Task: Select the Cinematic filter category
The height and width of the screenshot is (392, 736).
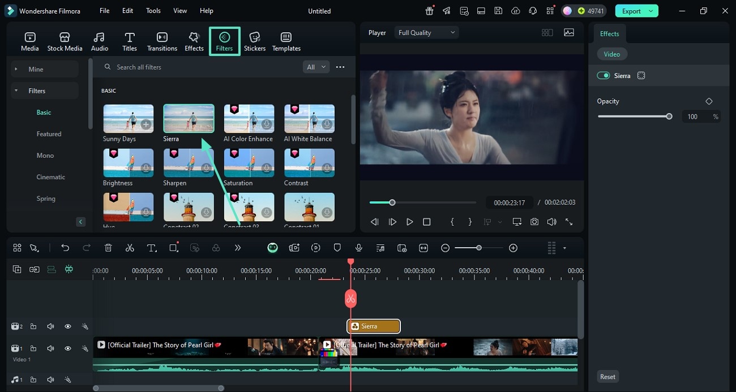Action: (51, 177)
